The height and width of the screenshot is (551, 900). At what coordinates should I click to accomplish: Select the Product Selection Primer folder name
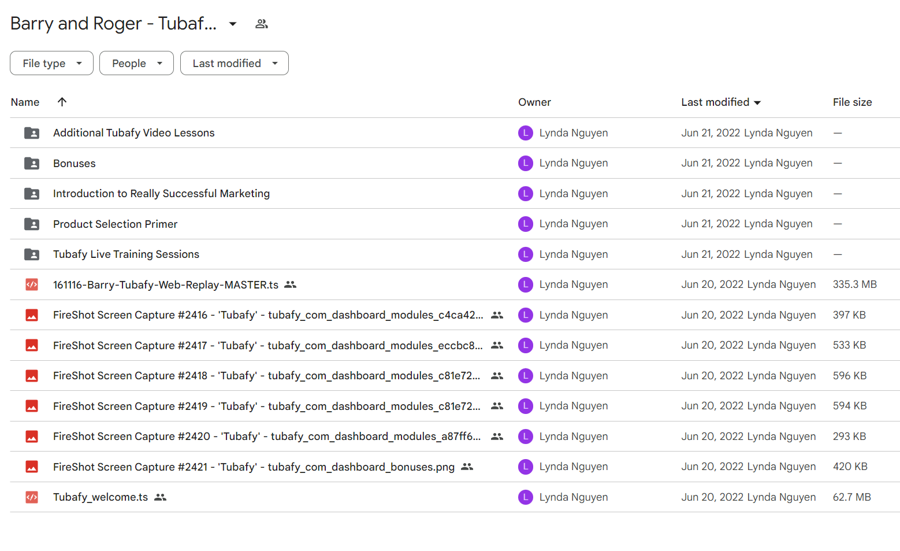115,224
